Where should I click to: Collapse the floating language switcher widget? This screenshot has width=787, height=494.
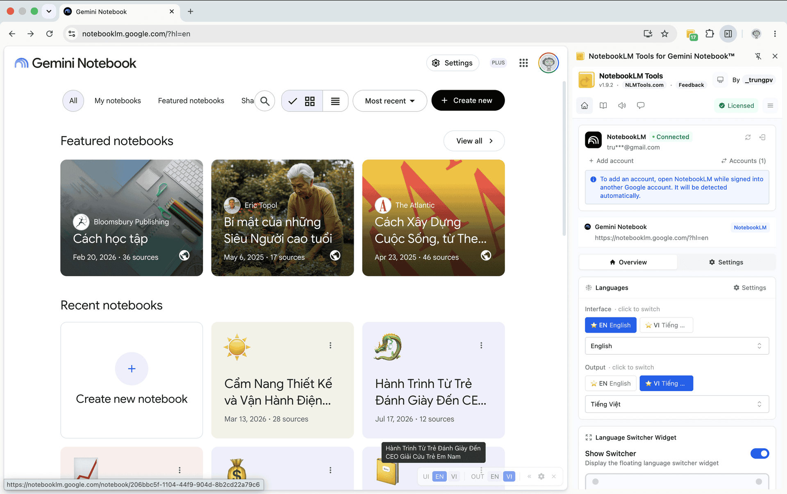(529, 476)
